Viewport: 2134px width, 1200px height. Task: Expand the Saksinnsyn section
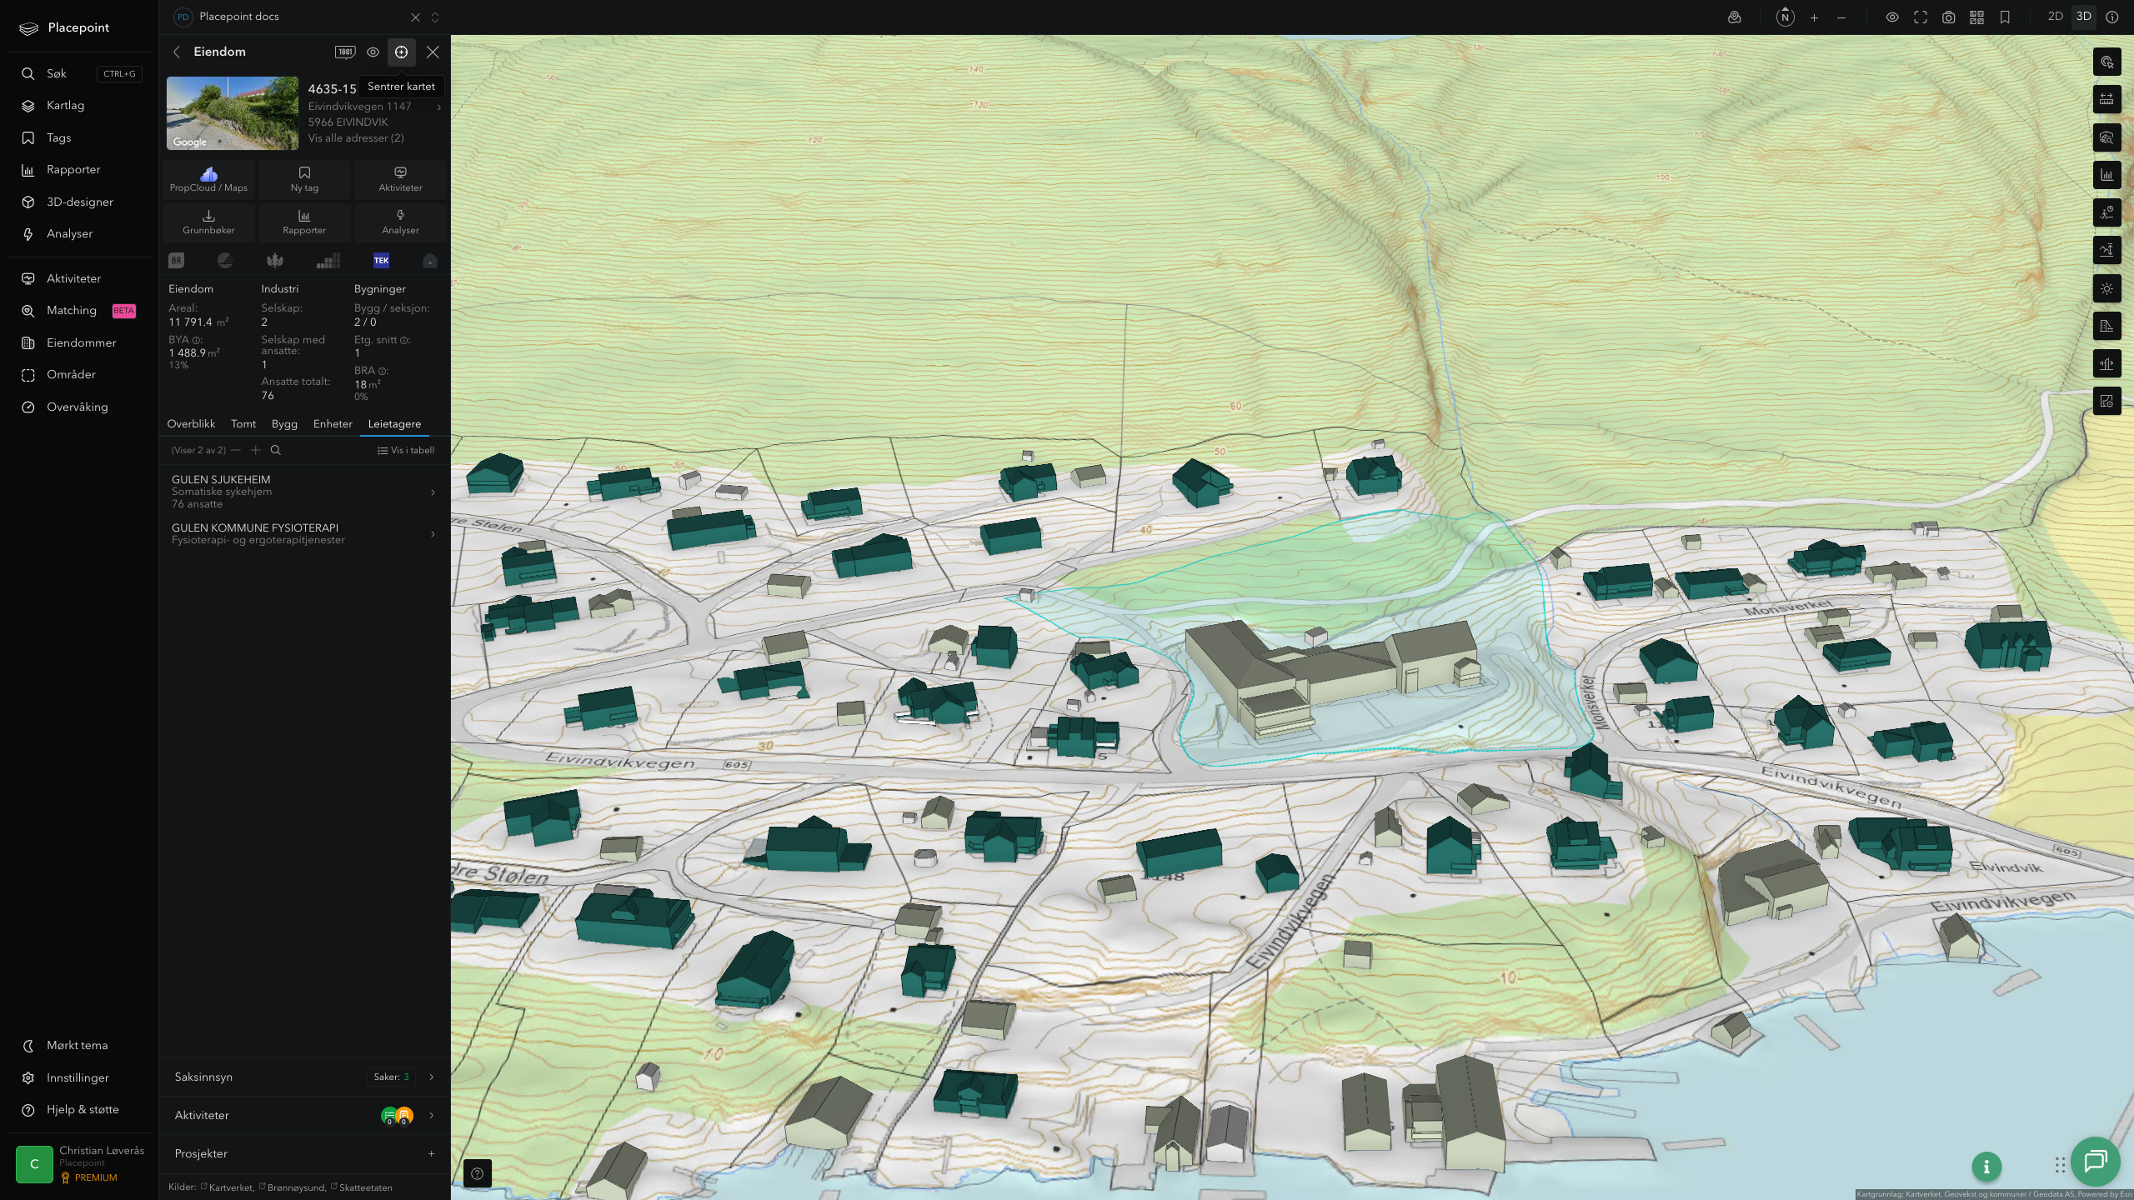point(304,1077)
